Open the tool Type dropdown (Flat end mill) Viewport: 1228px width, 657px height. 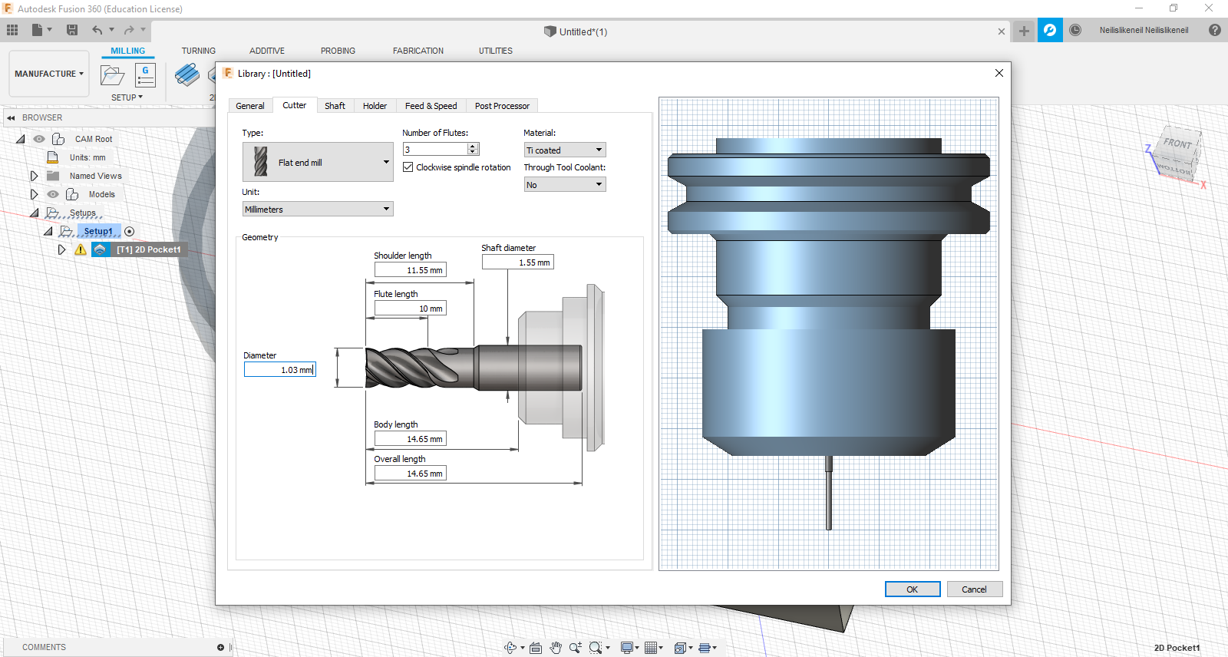(x=318, y=162)
